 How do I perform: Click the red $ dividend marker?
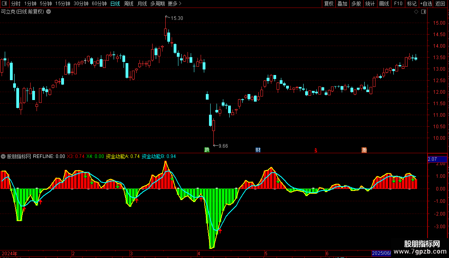click(316, 150)
